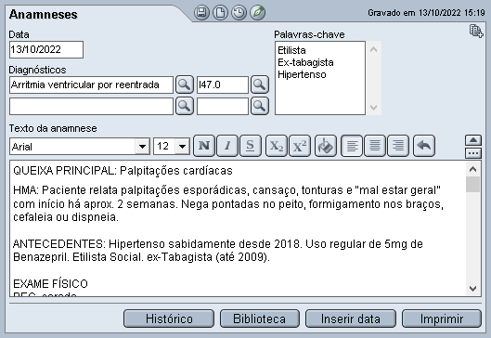Toggle superscript X² formatting
This screenshot has width=491, height=338.
300,146
